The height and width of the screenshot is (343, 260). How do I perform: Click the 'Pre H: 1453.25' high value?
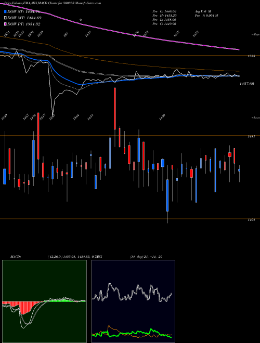click(x=164, y=16)
